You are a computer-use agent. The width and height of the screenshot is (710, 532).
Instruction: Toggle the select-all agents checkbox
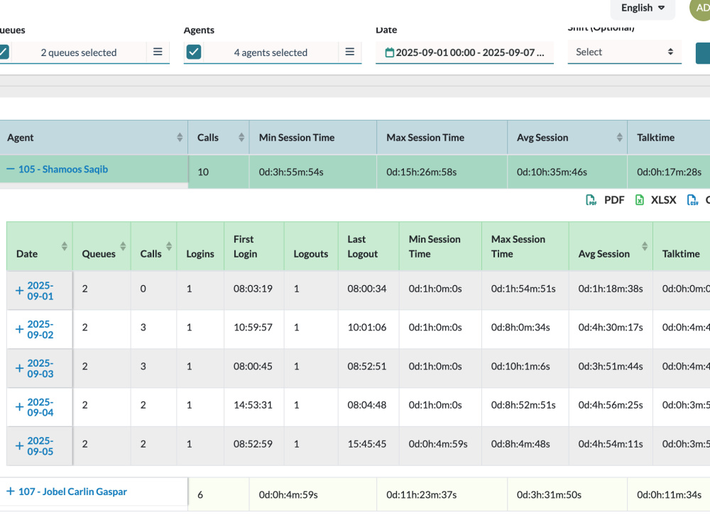click(194, 52)
